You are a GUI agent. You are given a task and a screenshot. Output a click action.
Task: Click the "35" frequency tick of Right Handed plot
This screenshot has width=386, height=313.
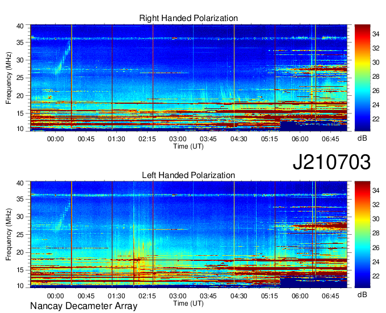(20, 43)
